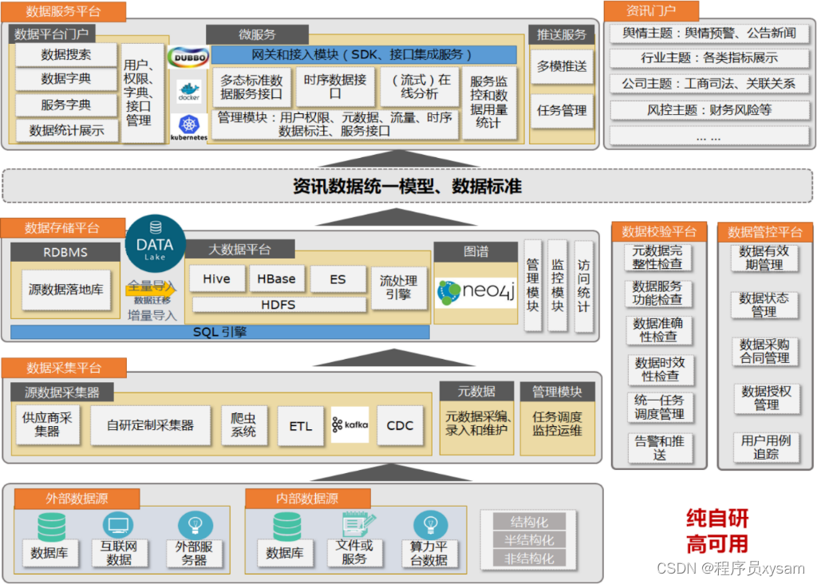Click the 服务监控和数据用量统计 box
The width and height of the screenshot is (817, 584).
point(489,103)
